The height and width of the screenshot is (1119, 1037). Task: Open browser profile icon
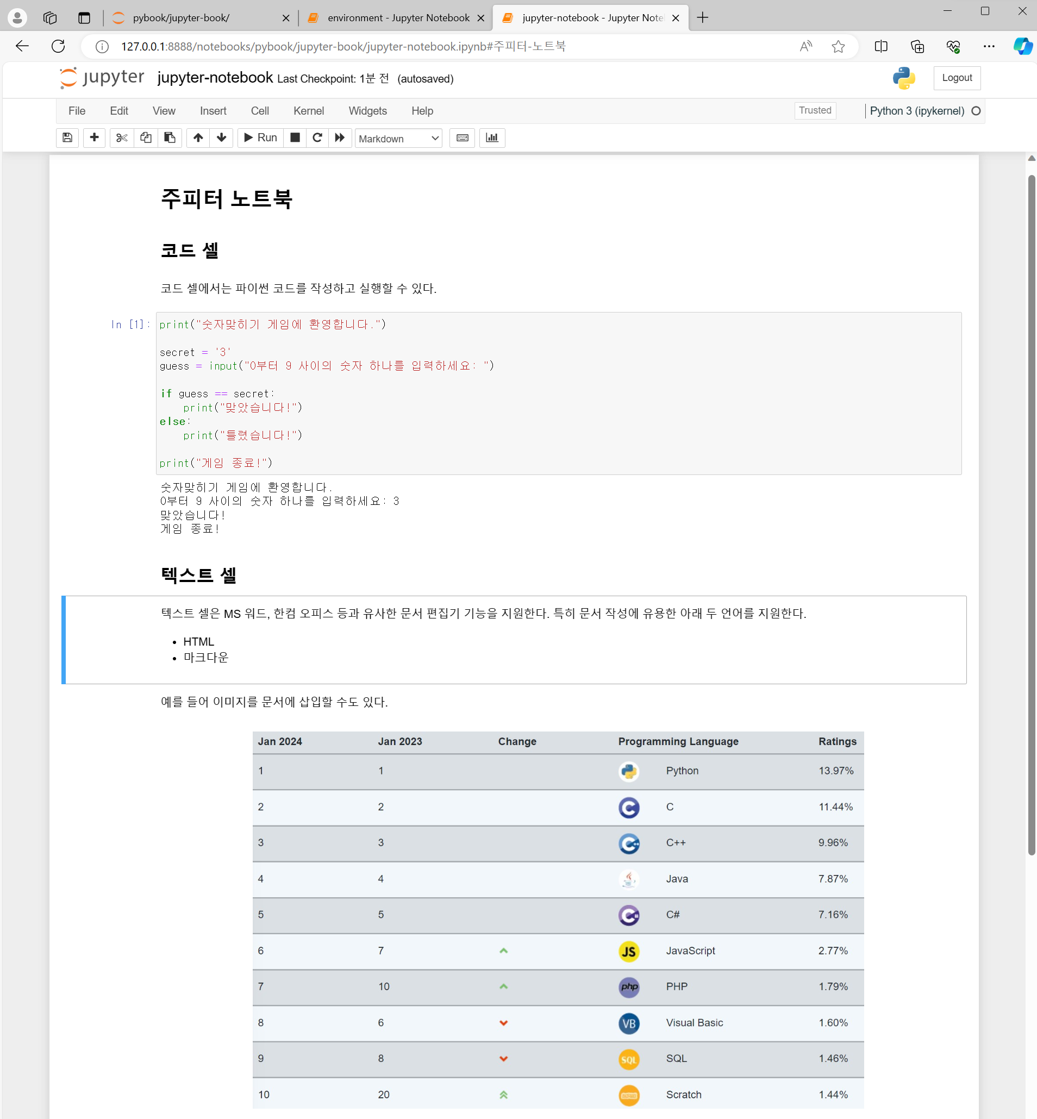pyautogui.click(x=17, y=18)
